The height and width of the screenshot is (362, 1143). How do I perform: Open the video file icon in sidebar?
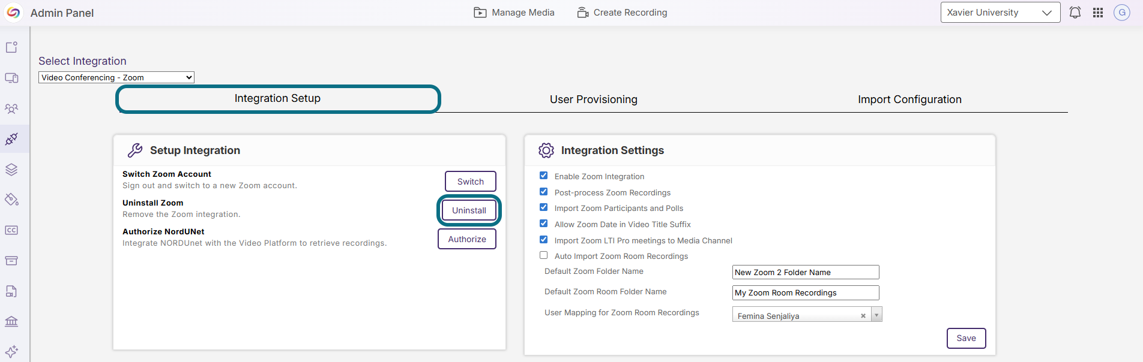tap(11, 291)
